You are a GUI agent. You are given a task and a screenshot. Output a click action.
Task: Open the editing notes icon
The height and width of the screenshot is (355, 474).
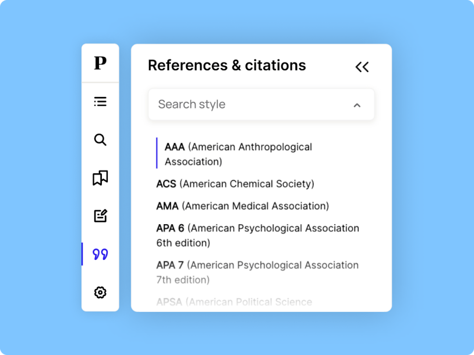(100, 215)
